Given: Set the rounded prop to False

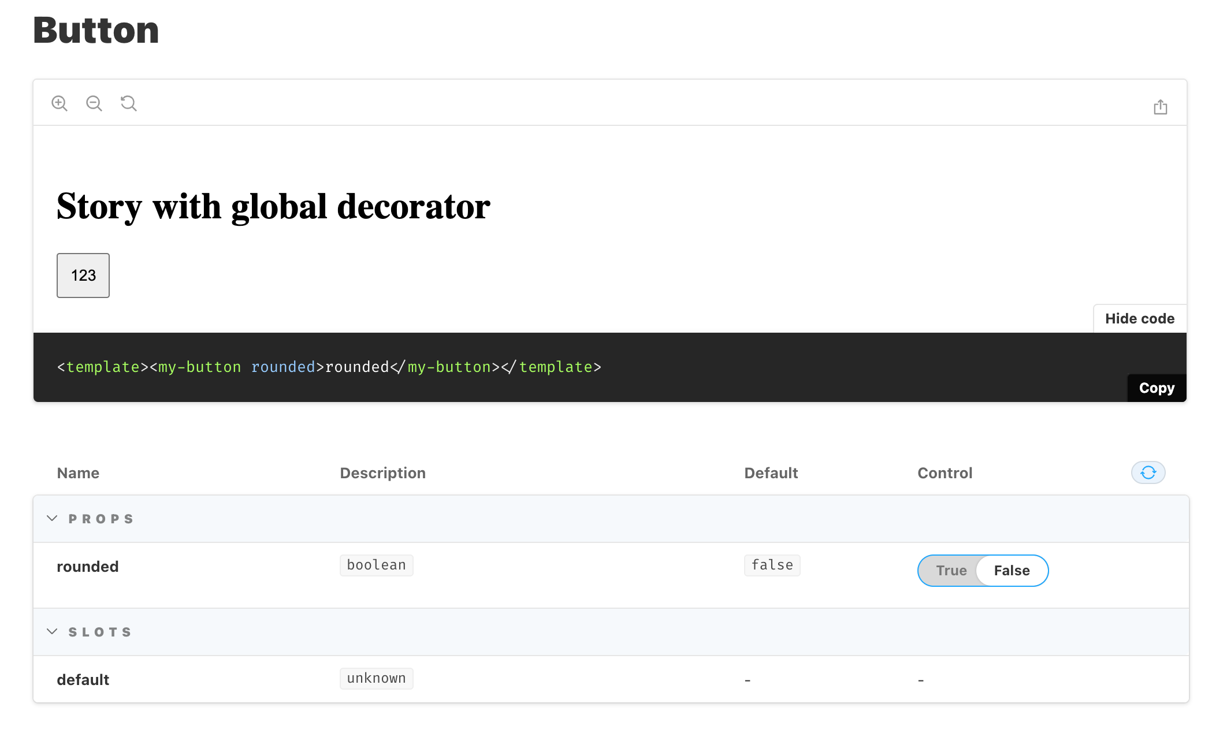Looking at the screenshot, I should click(x=1012, y=571).
